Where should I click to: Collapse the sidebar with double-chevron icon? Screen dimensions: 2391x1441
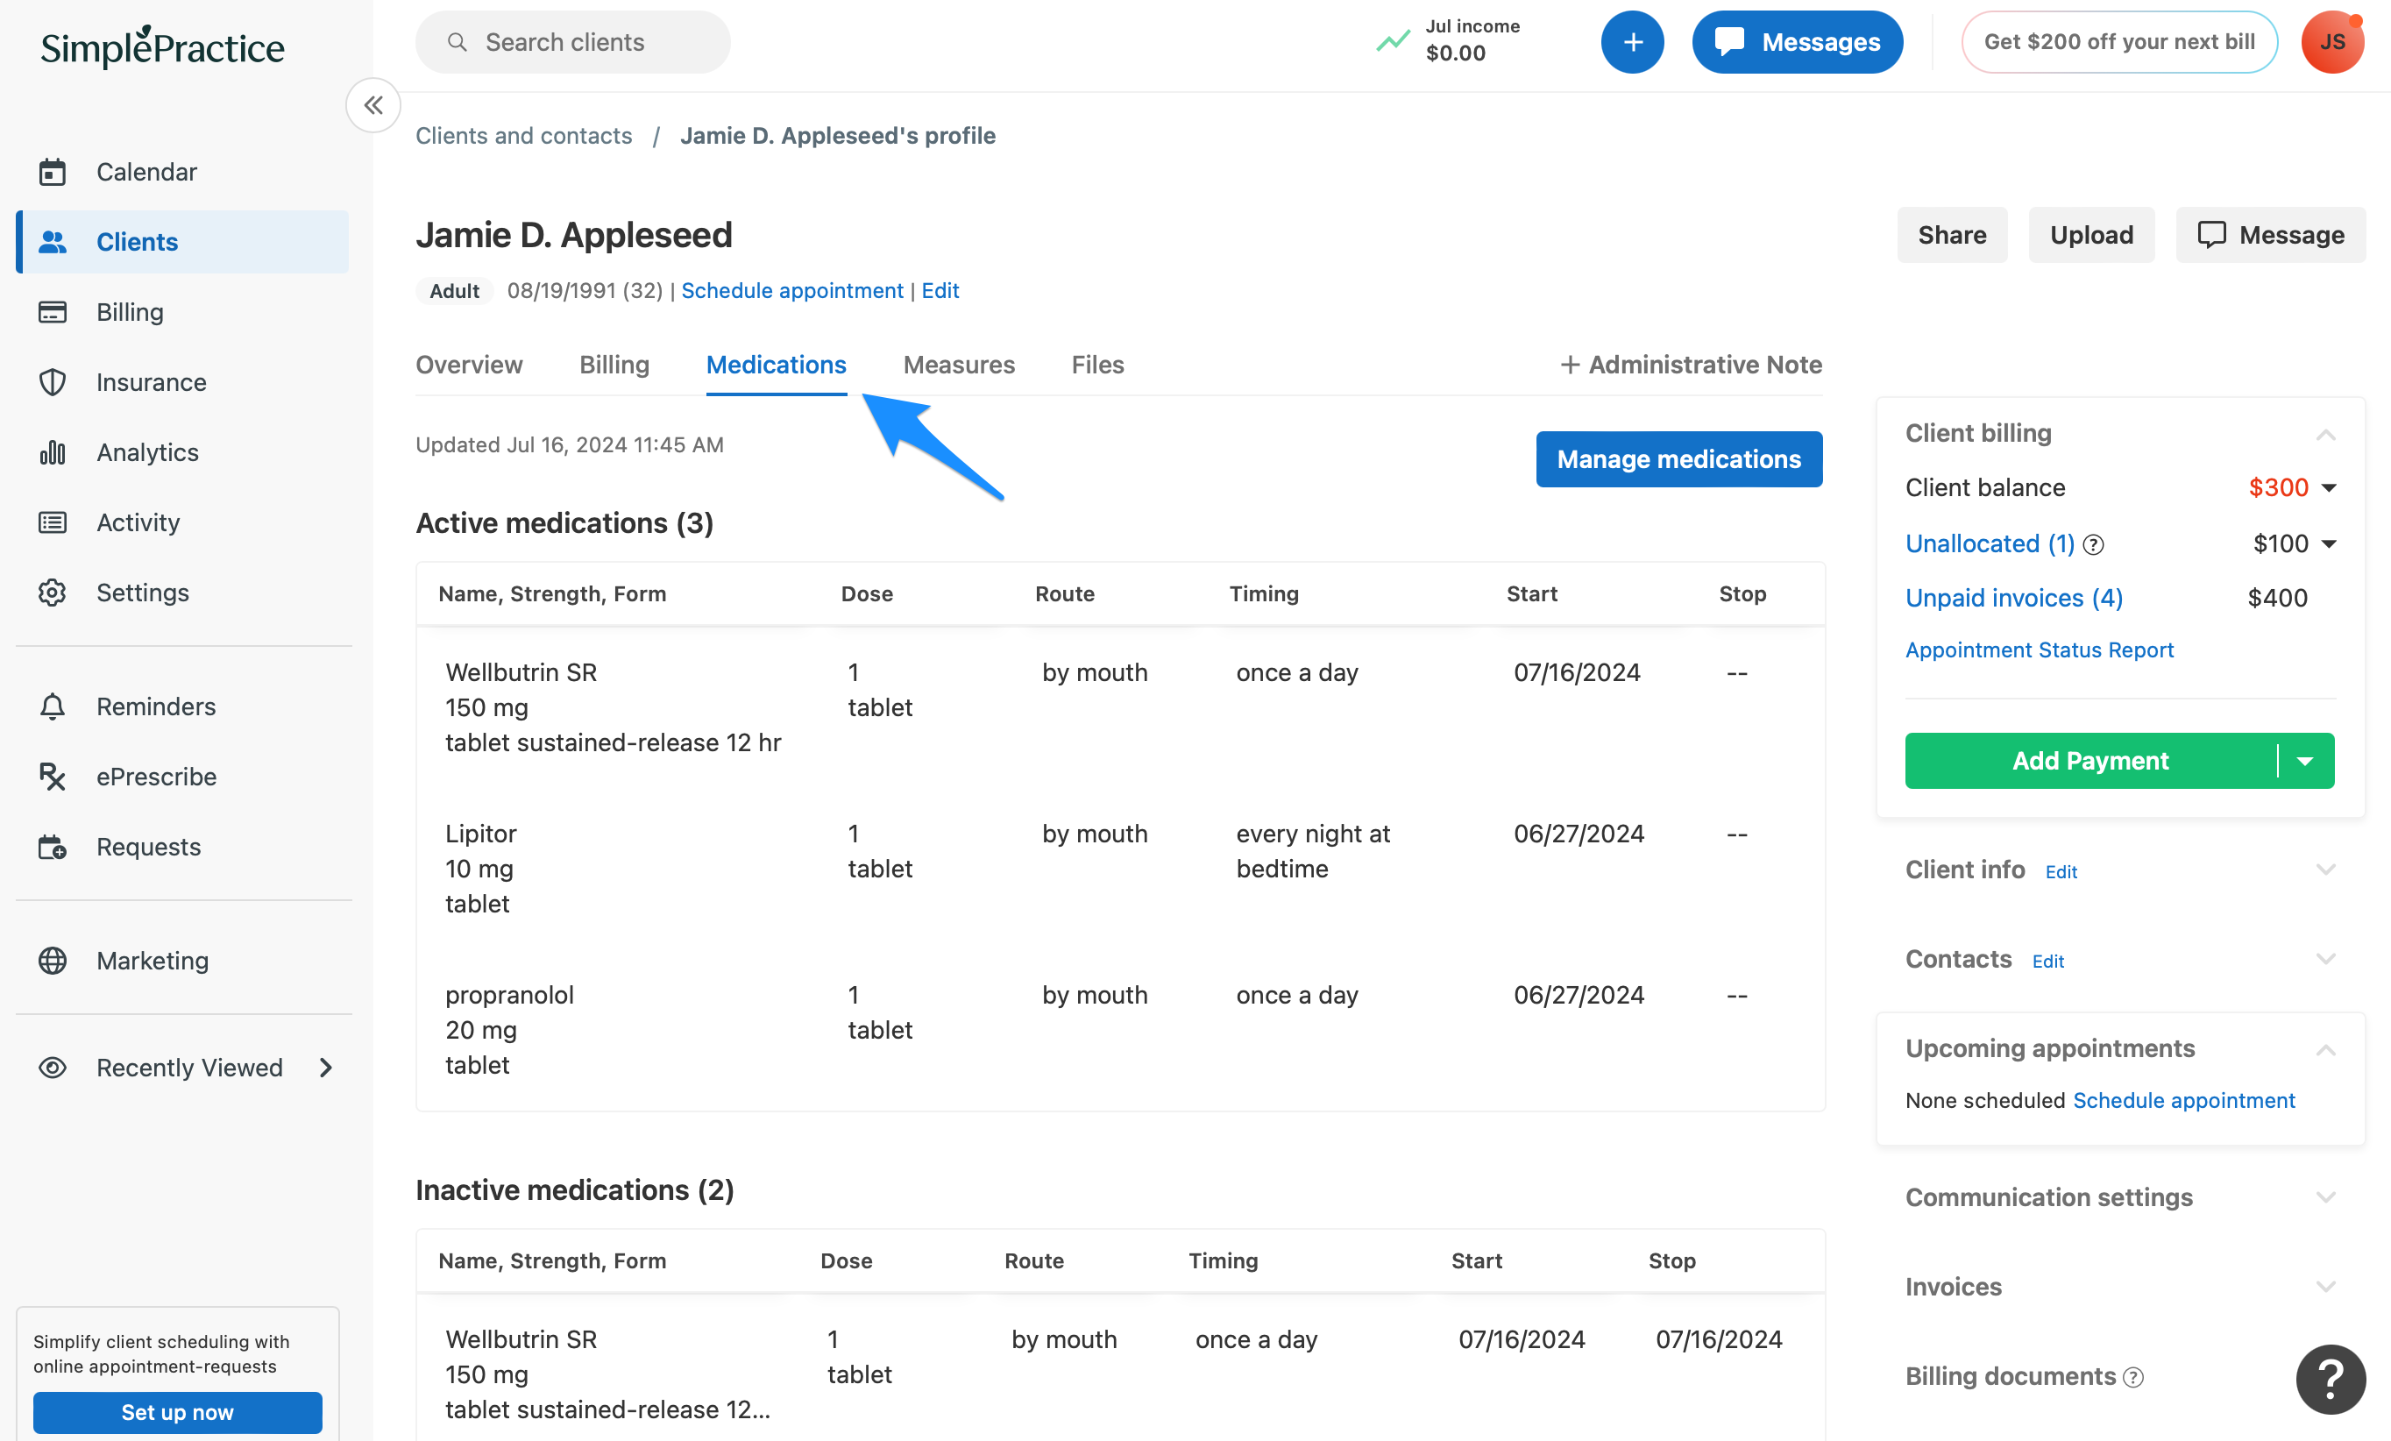click(x=372, y=105)
